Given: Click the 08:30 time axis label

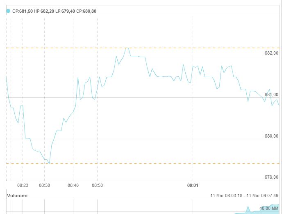Looking at the screenshot, I should pyautogui.click(x=44, y=185).
